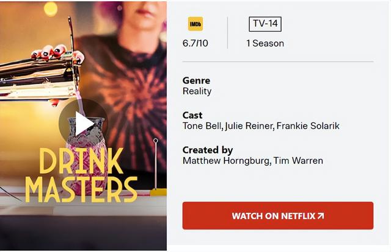The image size is (391, 252).
Task: Click the DRINK word in the poster title
Action: tap(81, 161)
